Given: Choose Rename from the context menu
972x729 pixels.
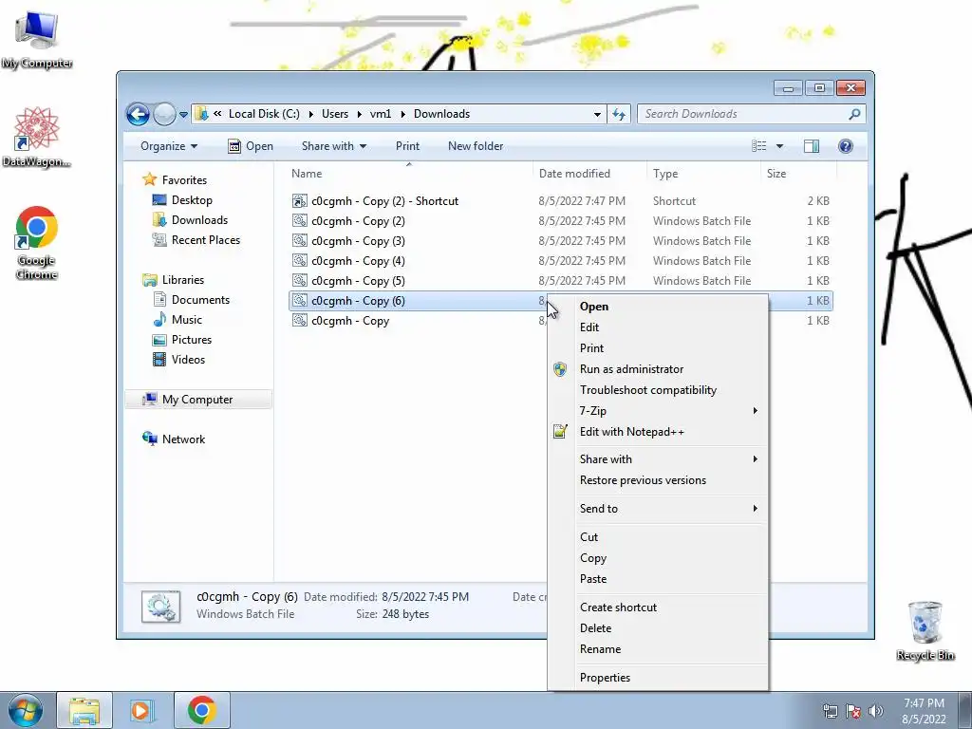Looking at the screenshot, I should (x=658, y=649).
